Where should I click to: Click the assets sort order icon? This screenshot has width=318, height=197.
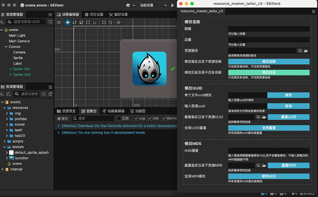tap(8, 94)
